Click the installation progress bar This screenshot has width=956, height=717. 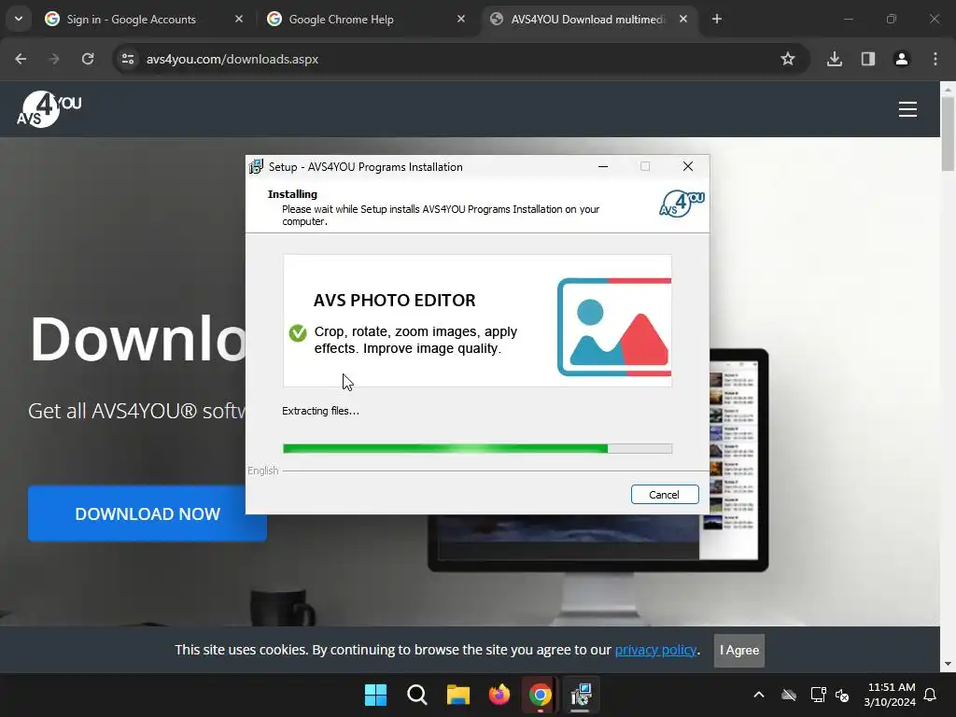(477, 449)
